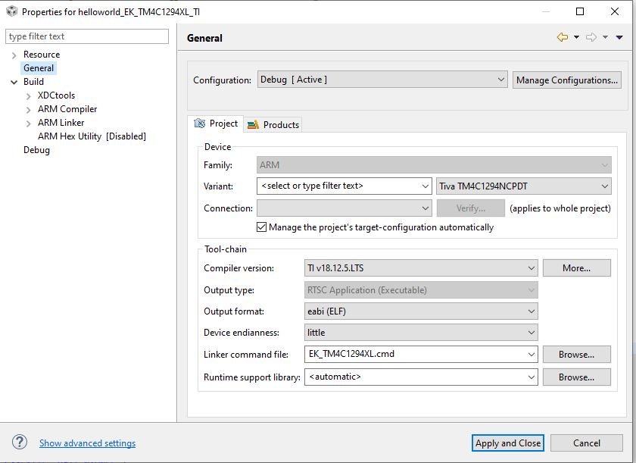Click Apply and Close
Image resolution: width=636 pixels, height=463 pixels.
(508, 443)
